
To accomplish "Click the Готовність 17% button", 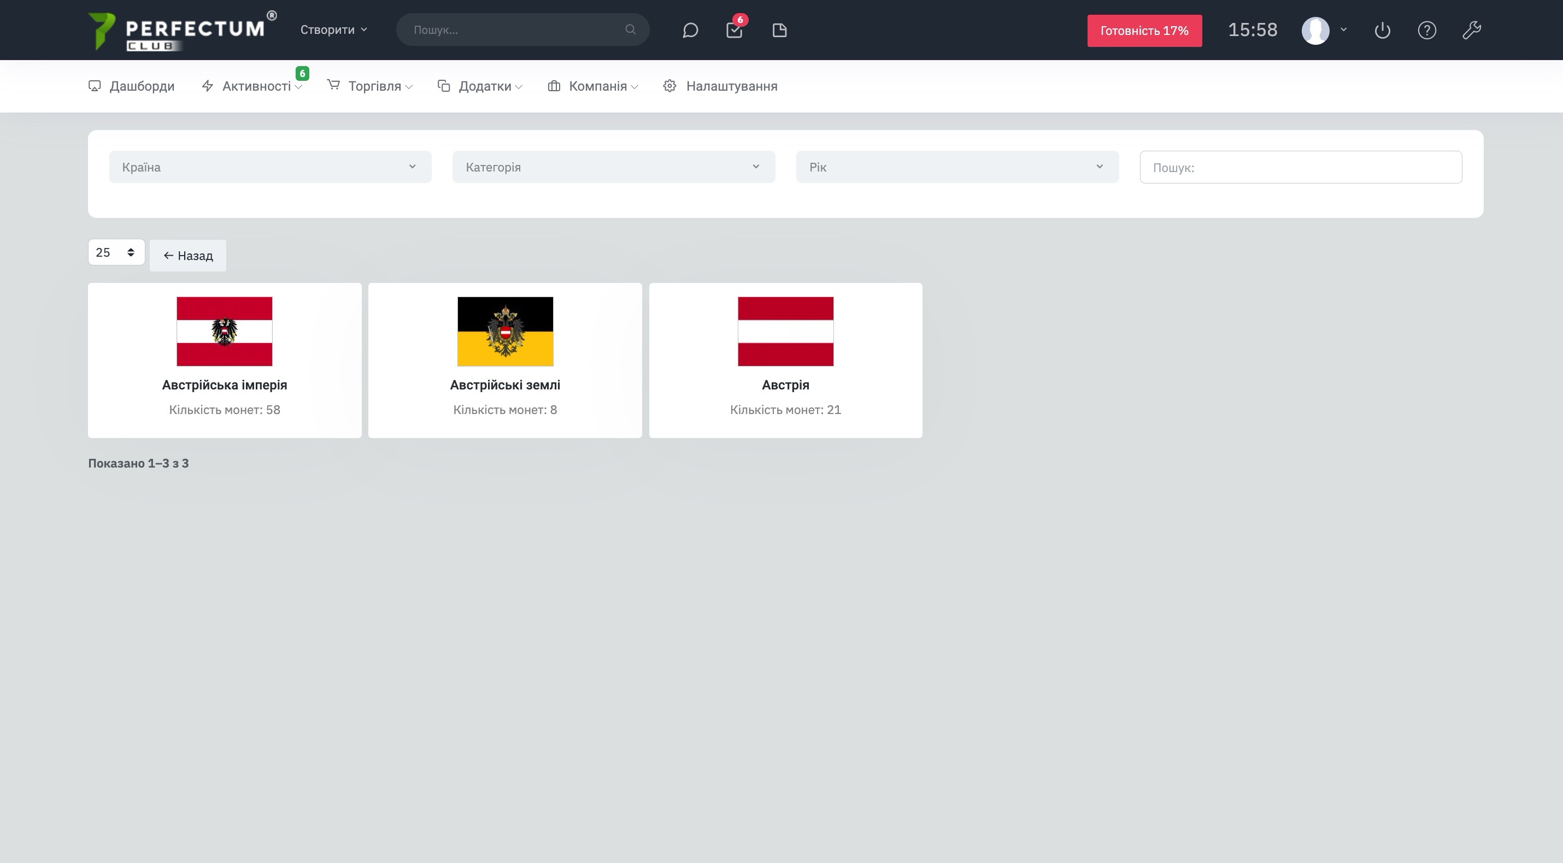I will tap(1144, 31).
